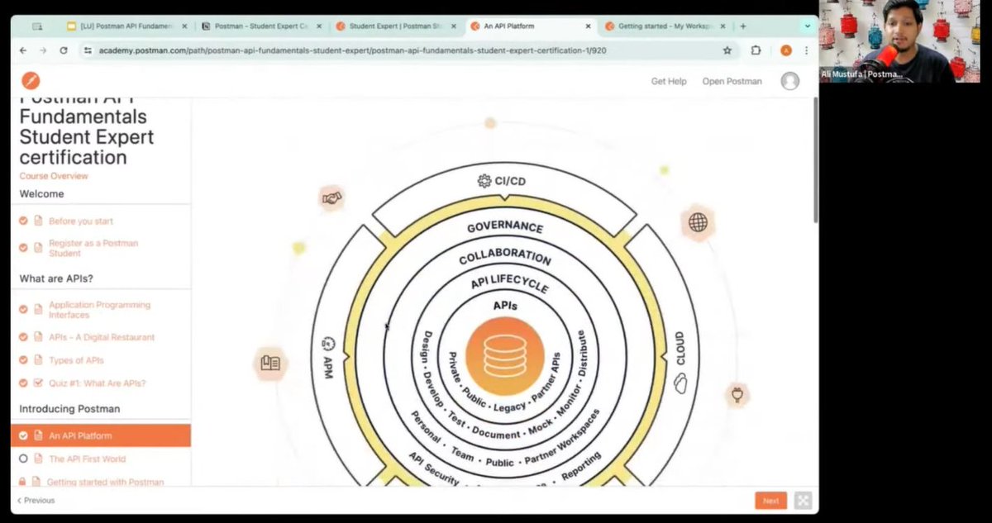The height and width of the screenshot is (523, 992).
Task: Switch to the '[LU] Postman API Fundamentals' tab
Action: [x=128, y=26]
